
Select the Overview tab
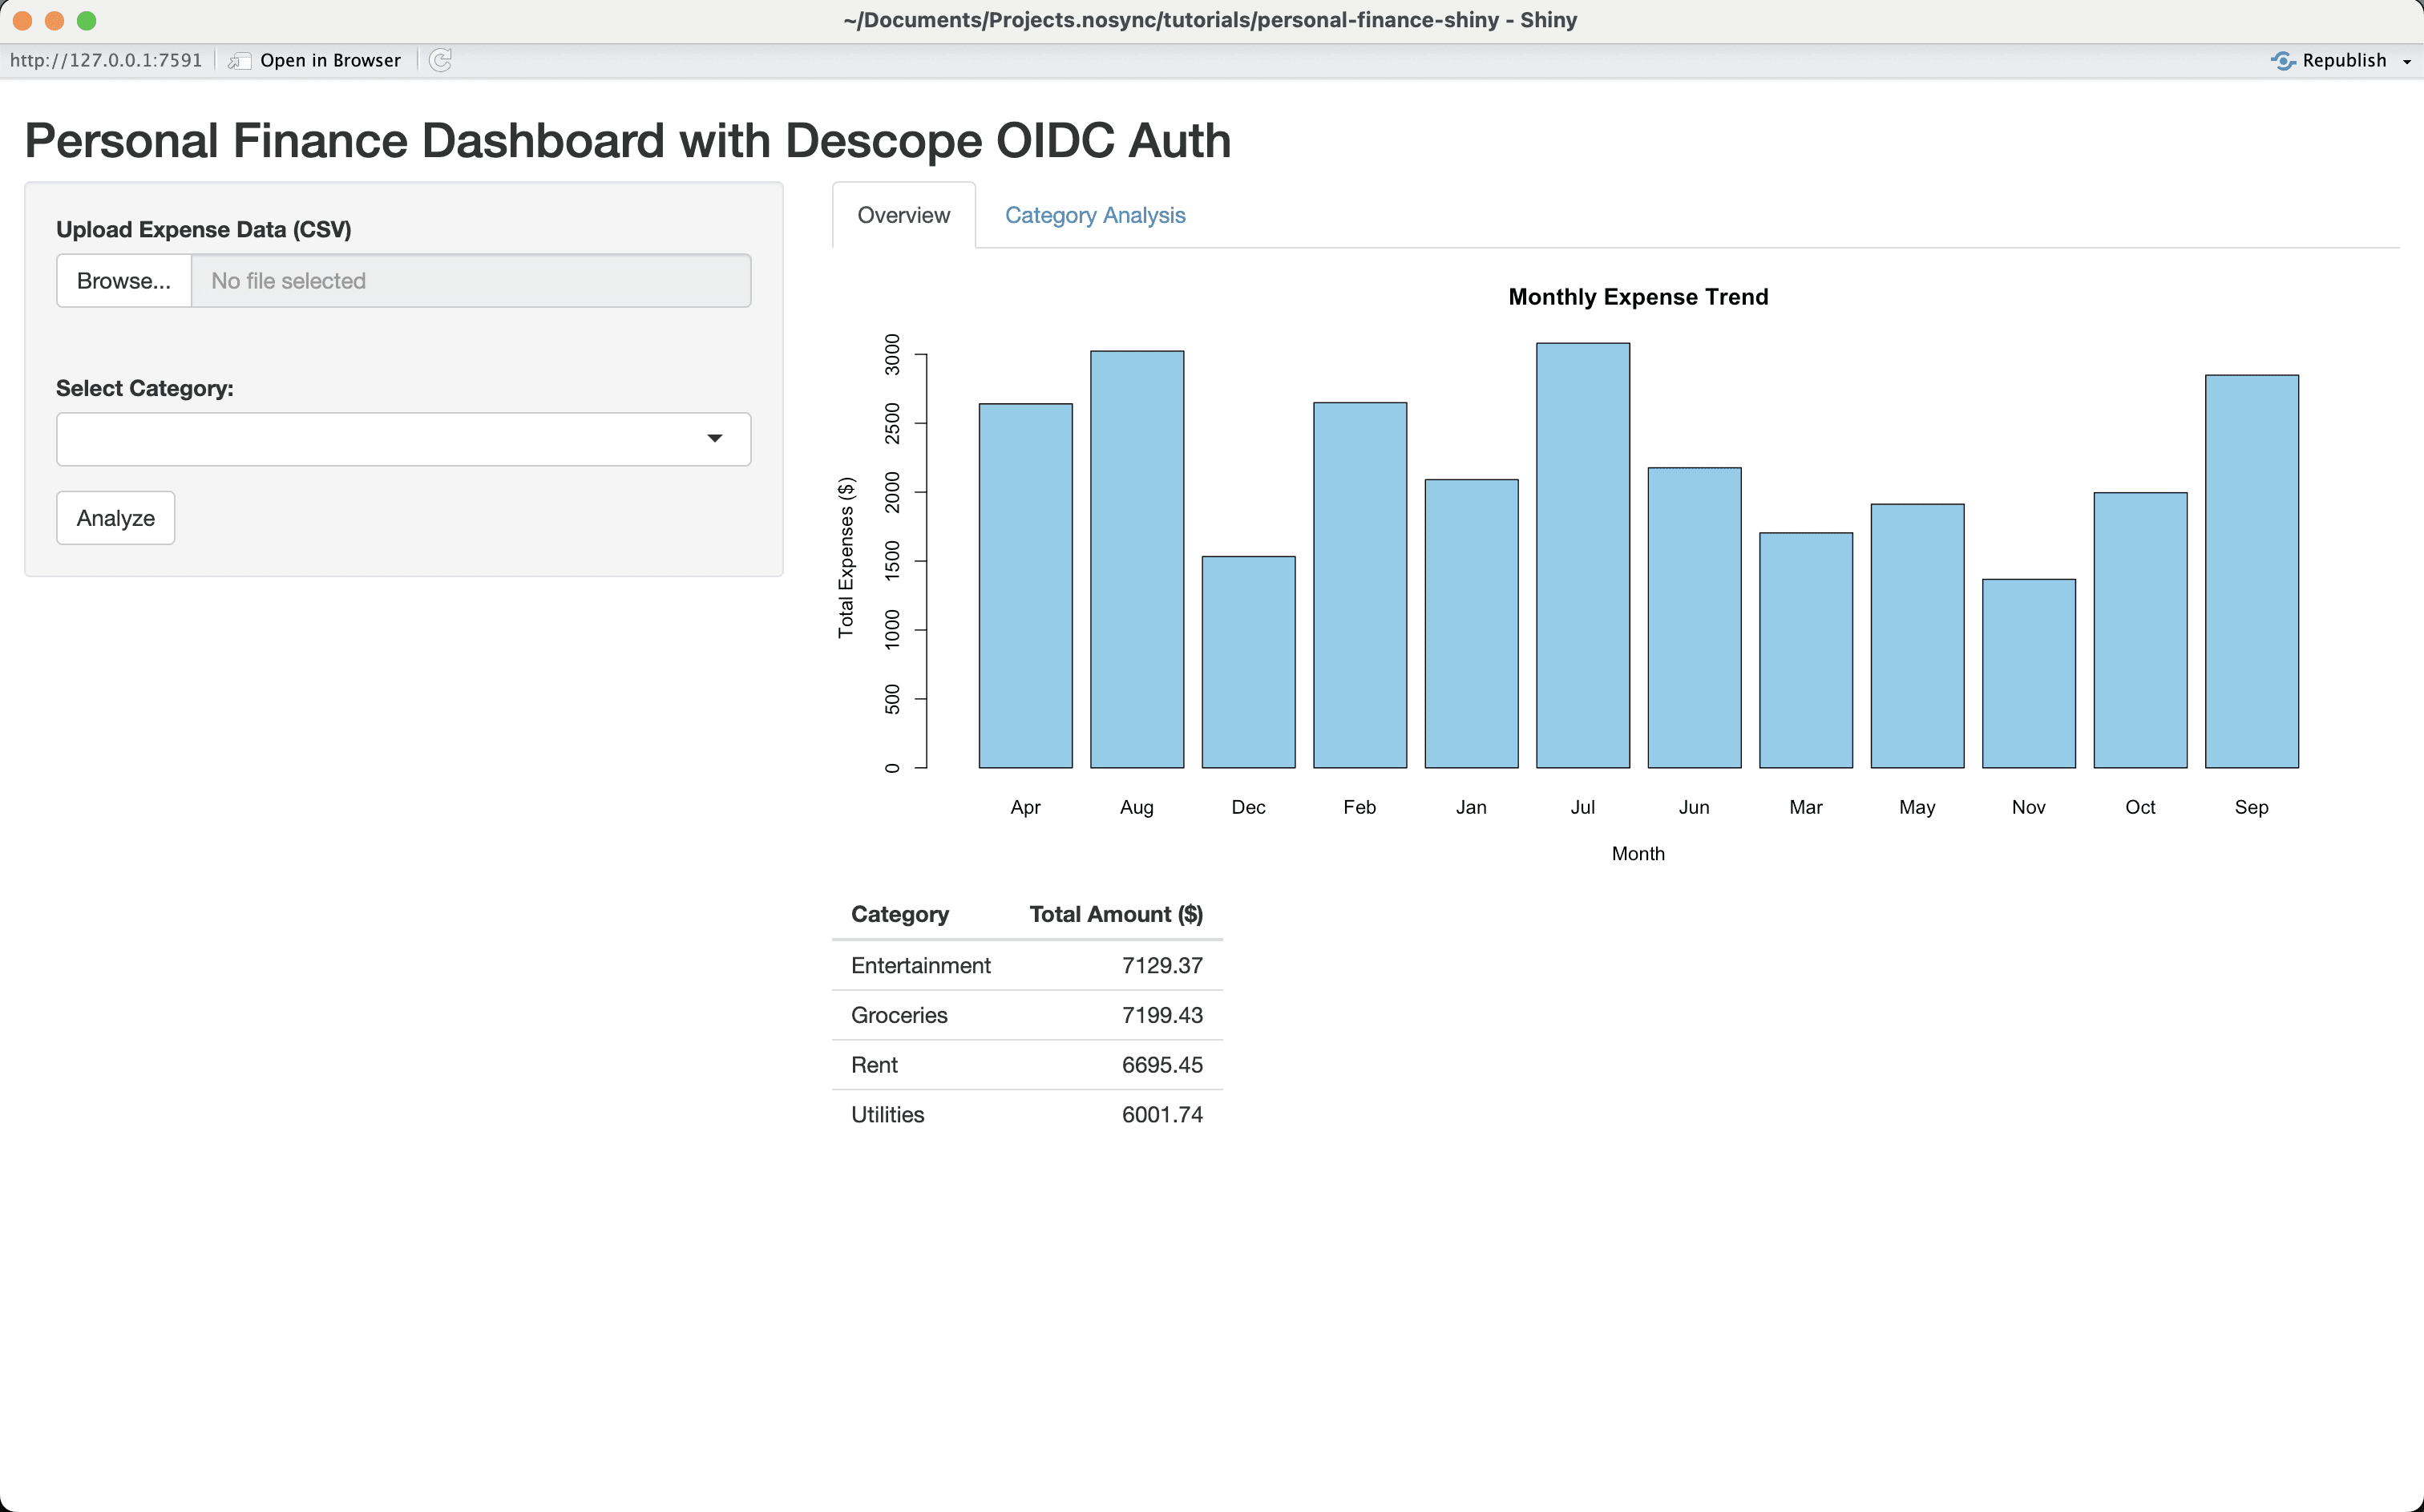(903, 215)
